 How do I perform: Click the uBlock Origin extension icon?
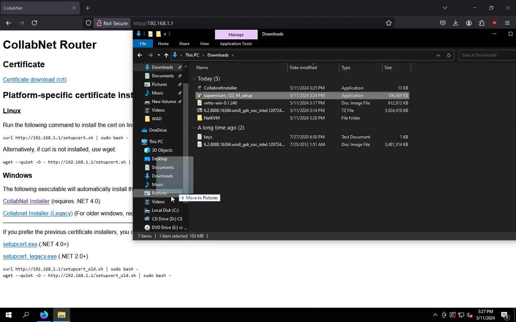click(x=494, y=23)
